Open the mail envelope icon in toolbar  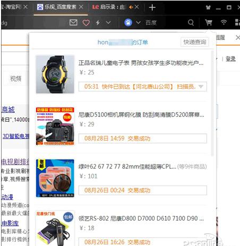73,22
